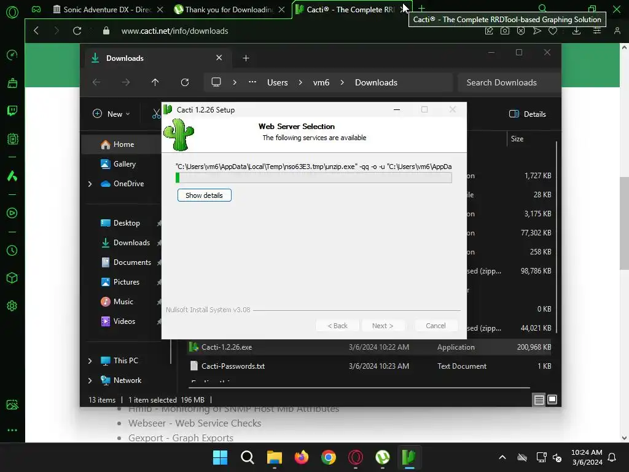The width and height of the screenshot is (629, 472).
Task: Click Show details in Cacti setup
Action: tap(204, 195)
